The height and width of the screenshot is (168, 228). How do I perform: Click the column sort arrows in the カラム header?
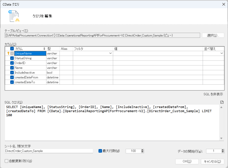44,49
